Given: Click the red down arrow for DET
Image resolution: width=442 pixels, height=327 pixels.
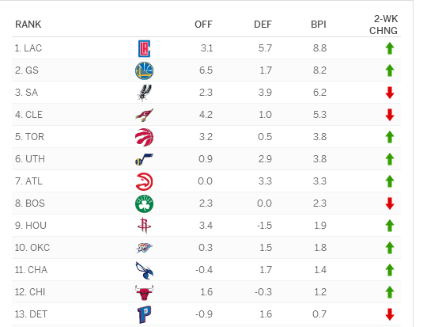Looking at the screenshot, I should pos(390,314).
